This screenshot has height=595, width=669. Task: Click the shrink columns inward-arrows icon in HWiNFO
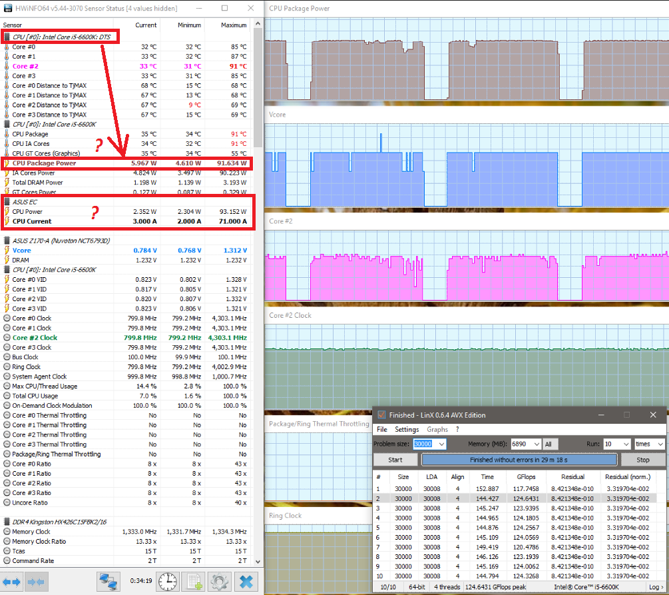[x=36, y=582]
